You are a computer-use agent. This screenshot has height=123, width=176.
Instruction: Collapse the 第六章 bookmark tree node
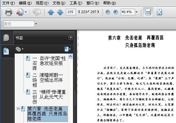point(18,108)
